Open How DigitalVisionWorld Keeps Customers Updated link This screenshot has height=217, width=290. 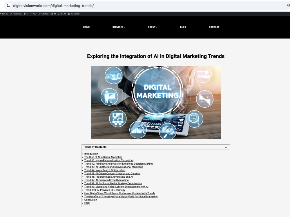coord(120,193)
